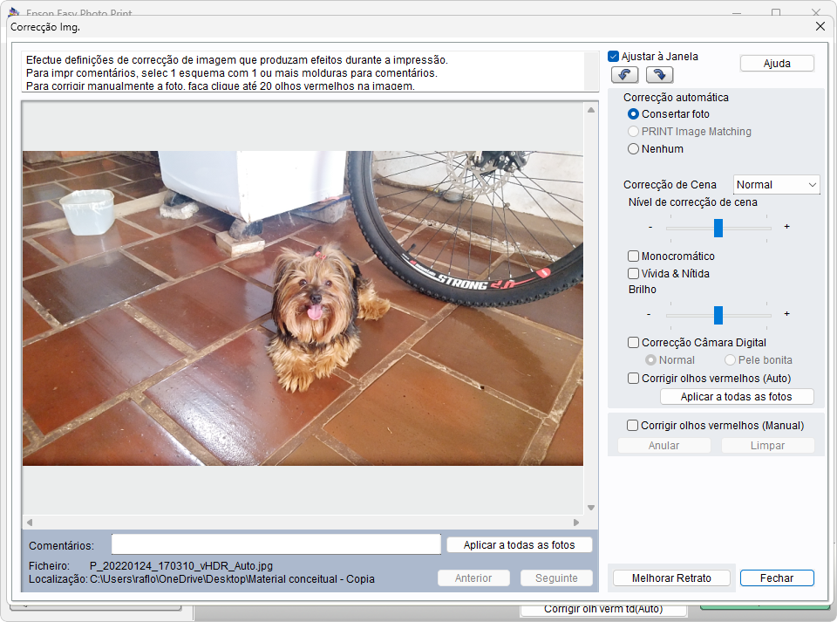Select the Nenhum auto-correction option
Screen dimensions: 837x622
click(x=633, y=149)
